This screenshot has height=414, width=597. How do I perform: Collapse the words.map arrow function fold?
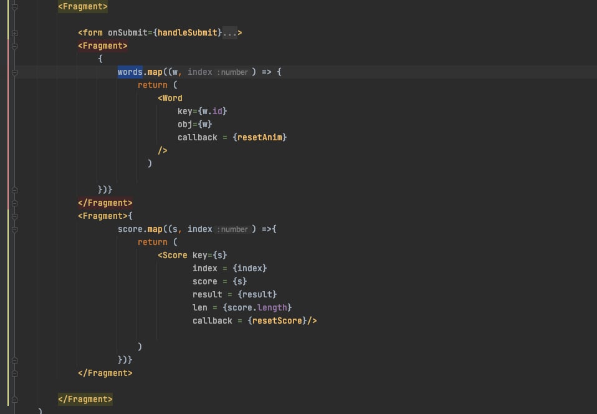[14, 72]
